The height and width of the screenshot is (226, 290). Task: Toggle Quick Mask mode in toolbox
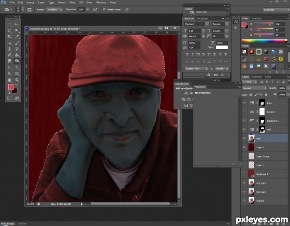(x=9, y=98)
